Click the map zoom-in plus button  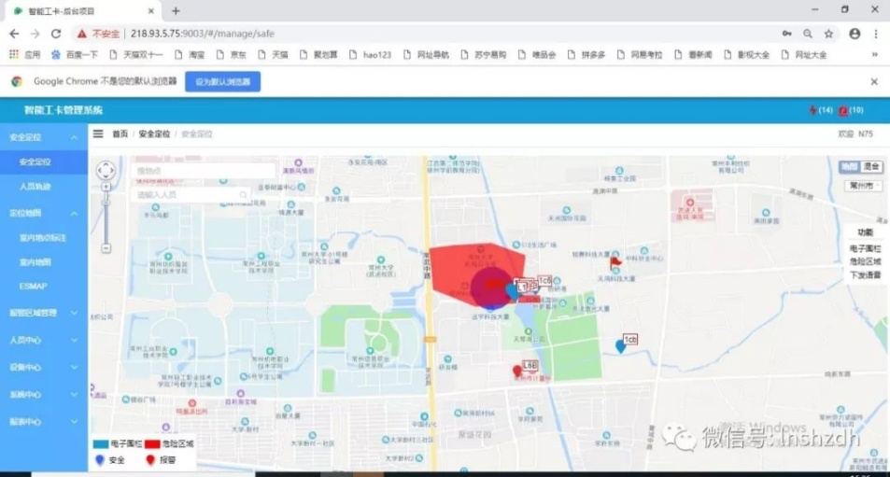[106, 187]
